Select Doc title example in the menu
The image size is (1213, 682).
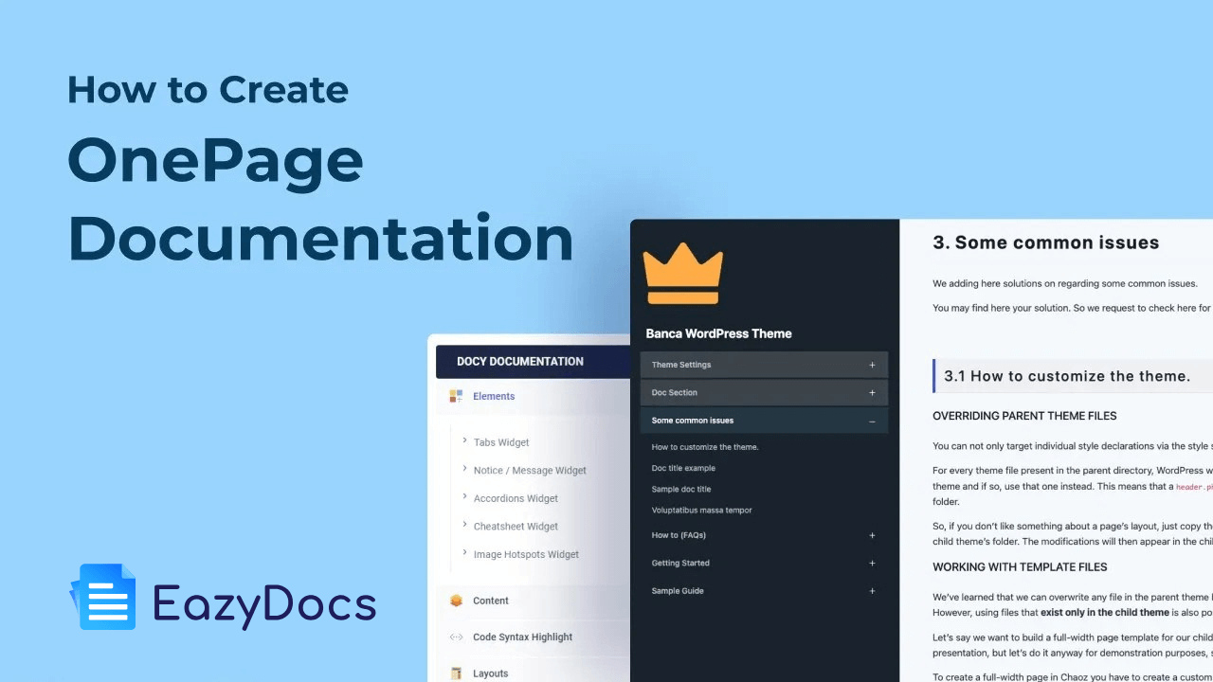(x=684, y=468)
